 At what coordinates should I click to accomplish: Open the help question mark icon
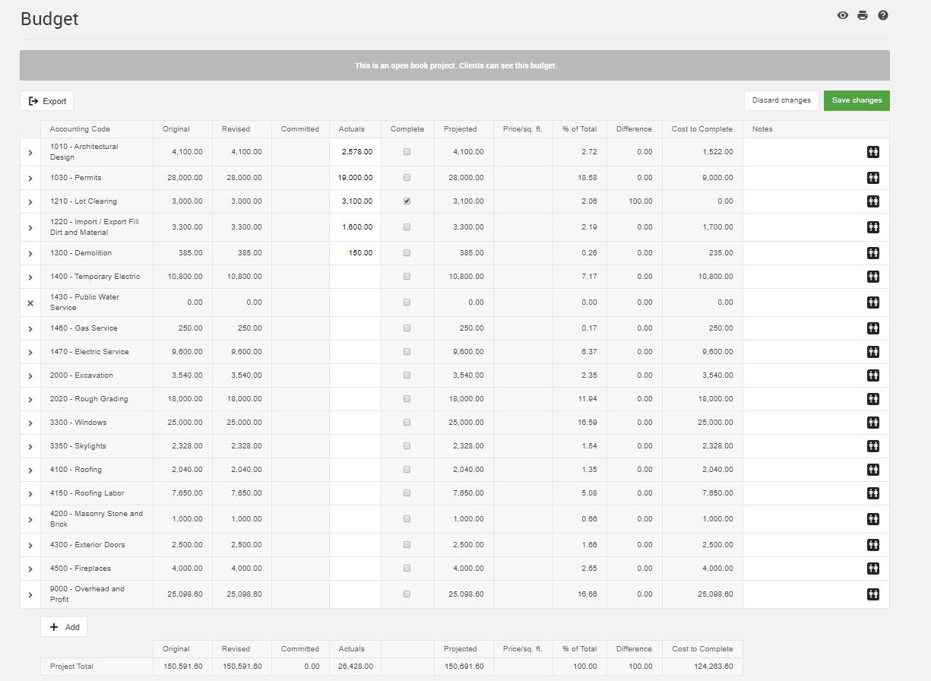click(883, 15)
